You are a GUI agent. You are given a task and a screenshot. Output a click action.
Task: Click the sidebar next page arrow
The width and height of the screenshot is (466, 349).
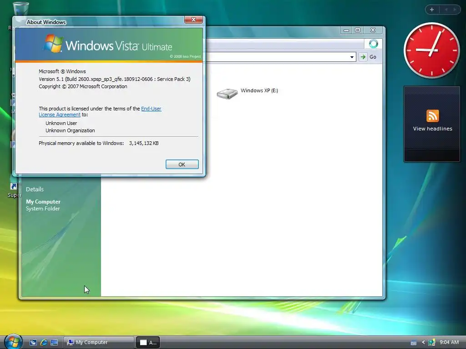pos(455,10)
